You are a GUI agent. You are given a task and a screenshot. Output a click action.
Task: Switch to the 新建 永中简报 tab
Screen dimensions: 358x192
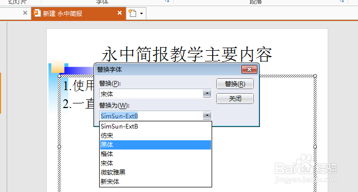[x=78, y=13]
